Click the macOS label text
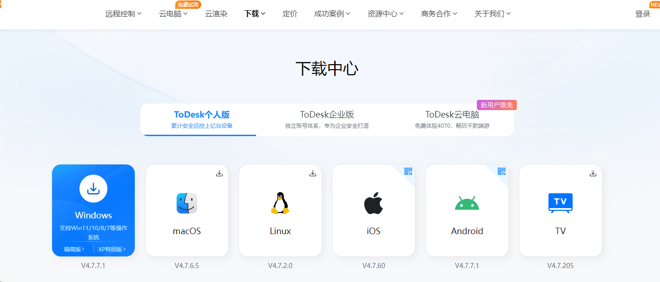This screenshot has height=282, width=660. 187,231
